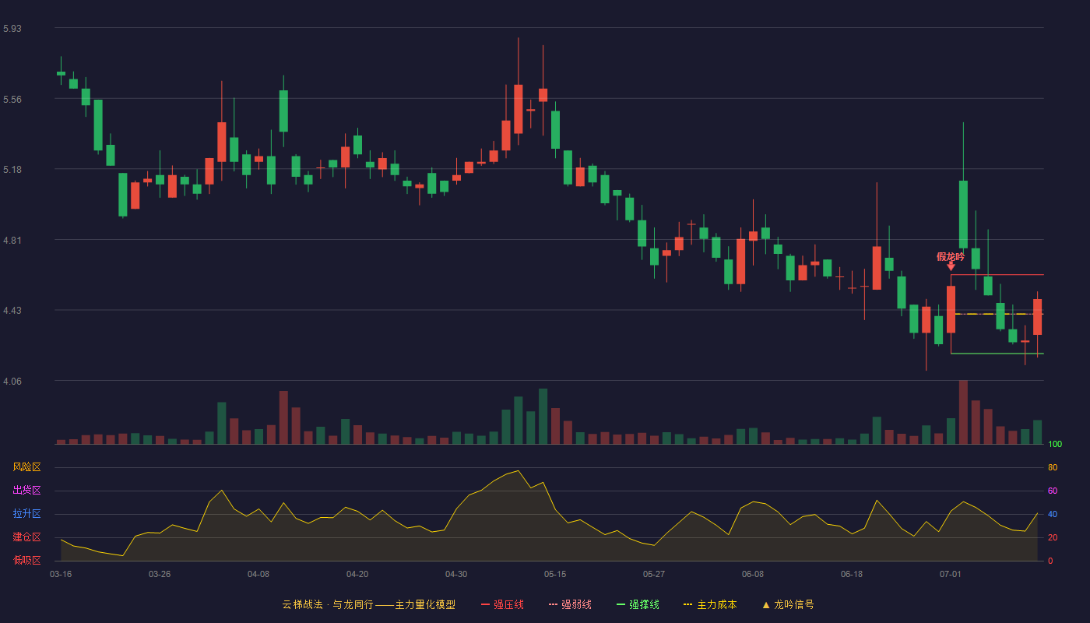The width and height of the screenshot is (1090, 623).
Task: Toggle the 强压线 legend series
Action: [x=502, y=604]
